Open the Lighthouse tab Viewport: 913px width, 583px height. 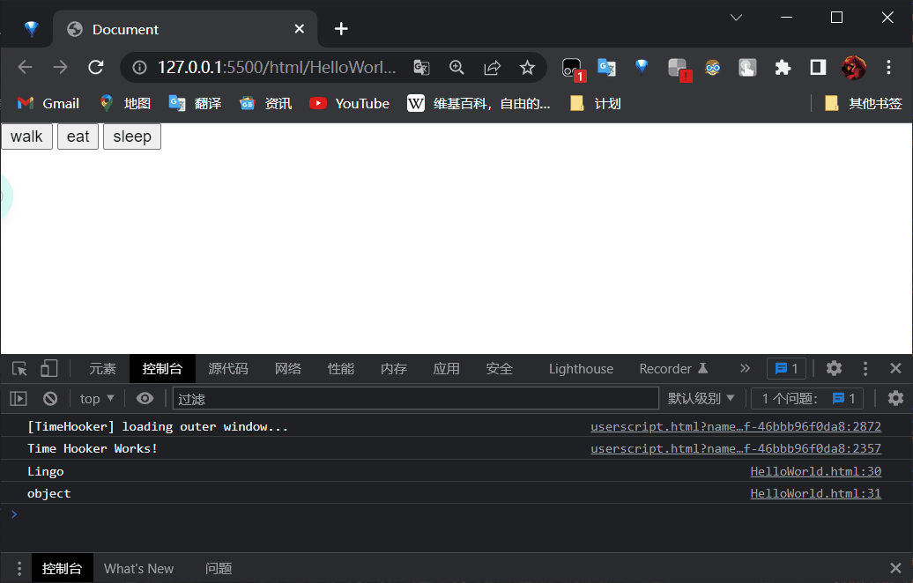(581, 369)
